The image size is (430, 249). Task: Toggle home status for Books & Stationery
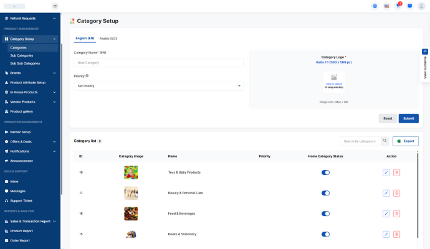pos(325,234)
